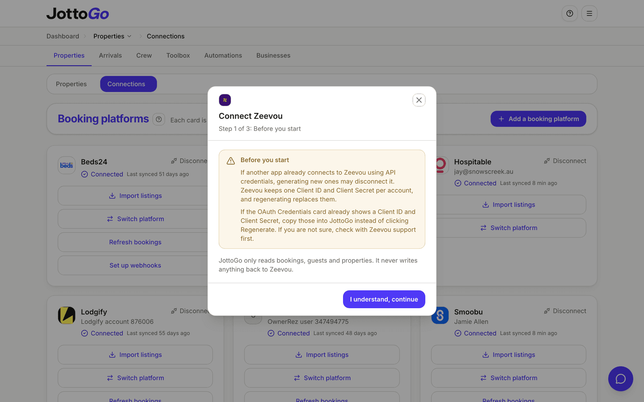Click "Last synced 51 days ago" text

pyautogui.click(x=158, y=174)
